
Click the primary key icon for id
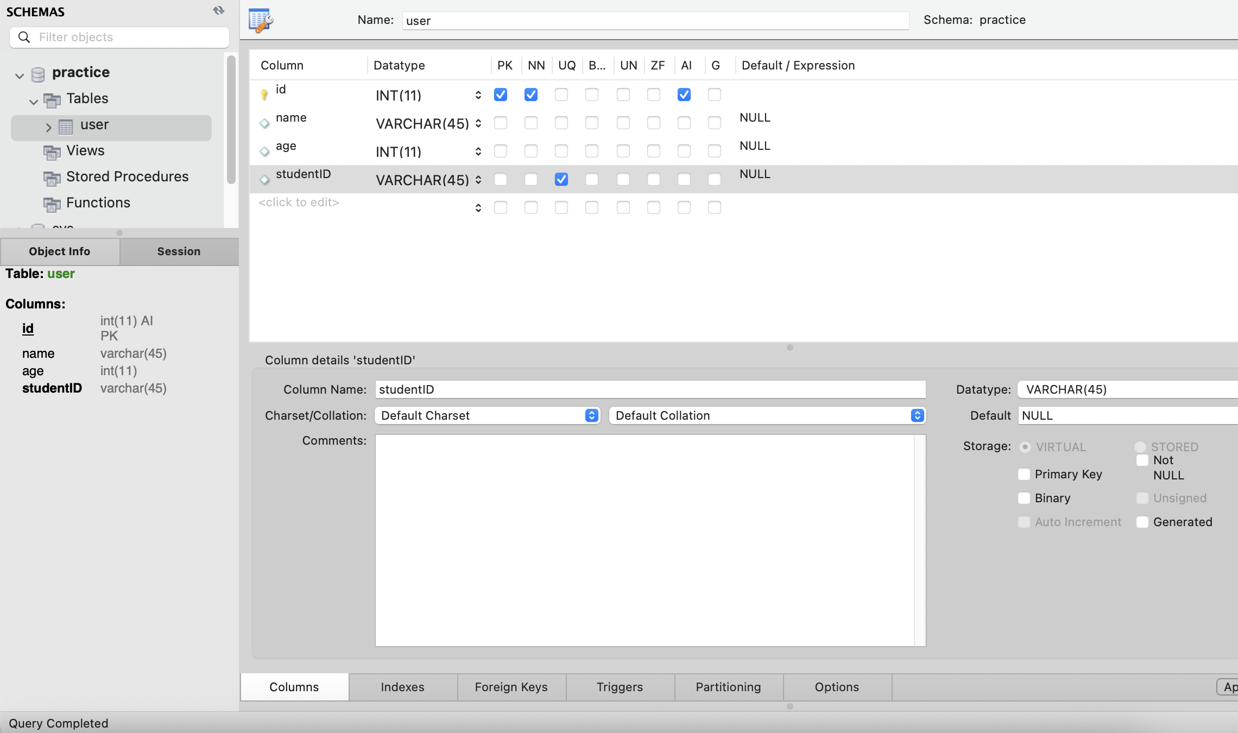click(x=264, y=94)
